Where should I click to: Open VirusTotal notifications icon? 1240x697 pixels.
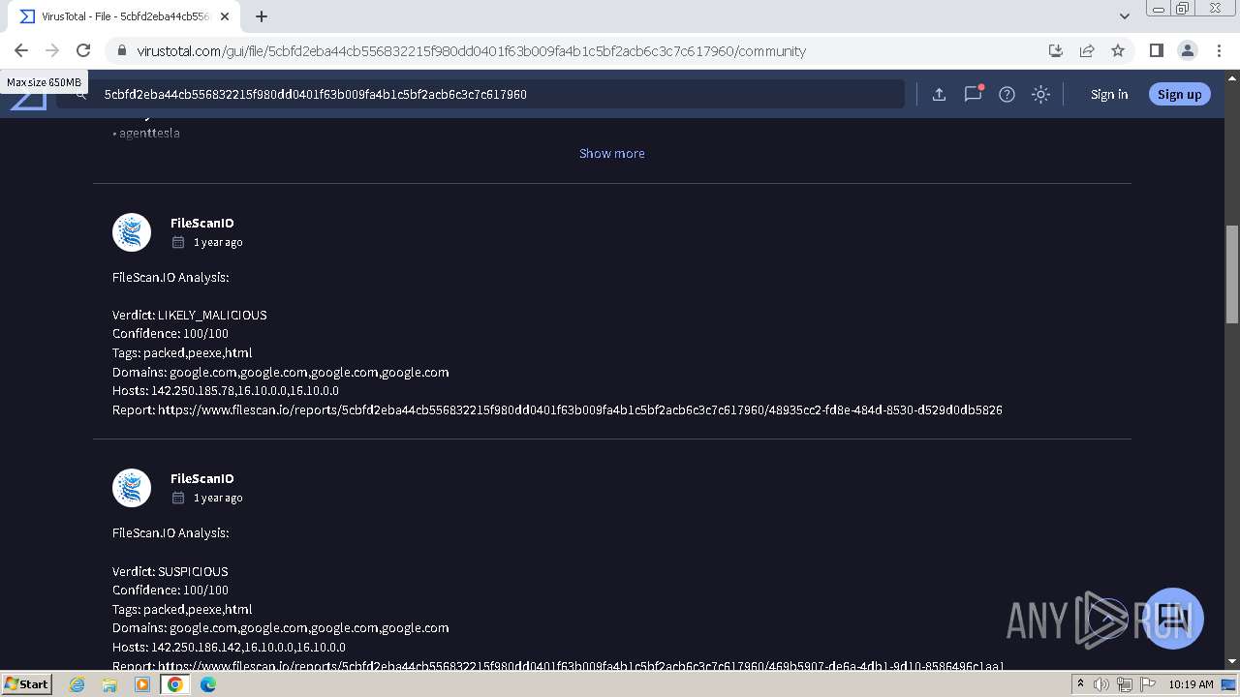tap(973, 94)
